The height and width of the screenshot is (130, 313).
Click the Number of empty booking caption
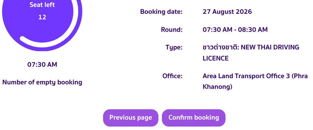tap(42, 82)
